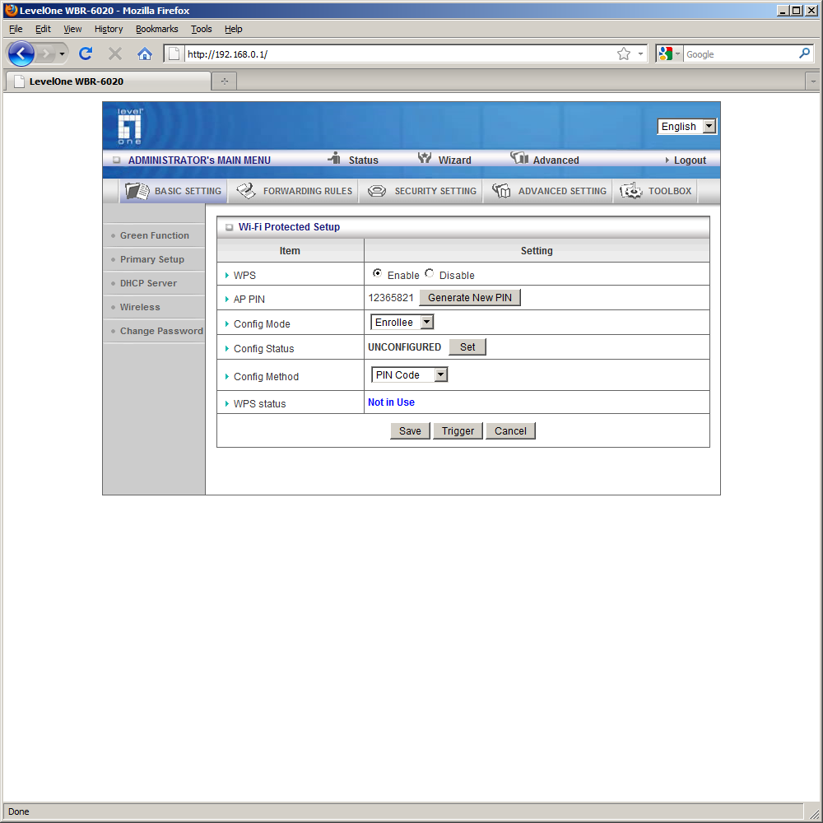Click the Trigger button

tap(458, 431)
